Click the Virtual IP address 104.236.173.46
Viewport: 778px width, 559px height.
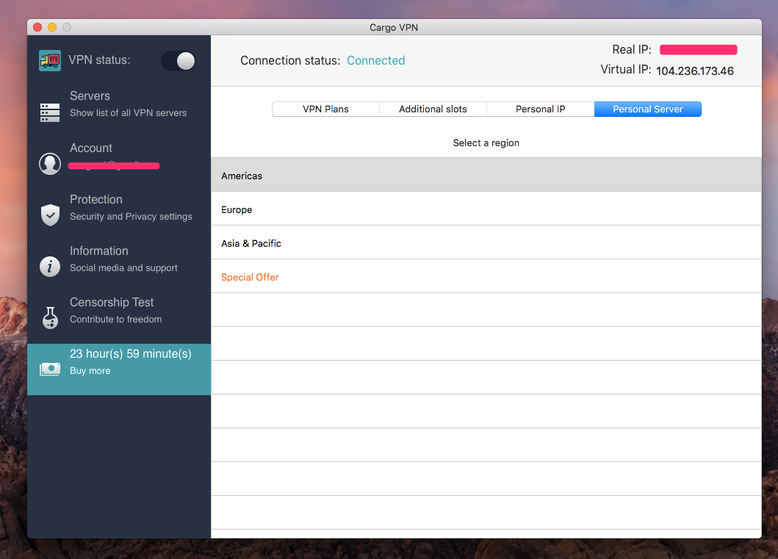click(695, 71)
